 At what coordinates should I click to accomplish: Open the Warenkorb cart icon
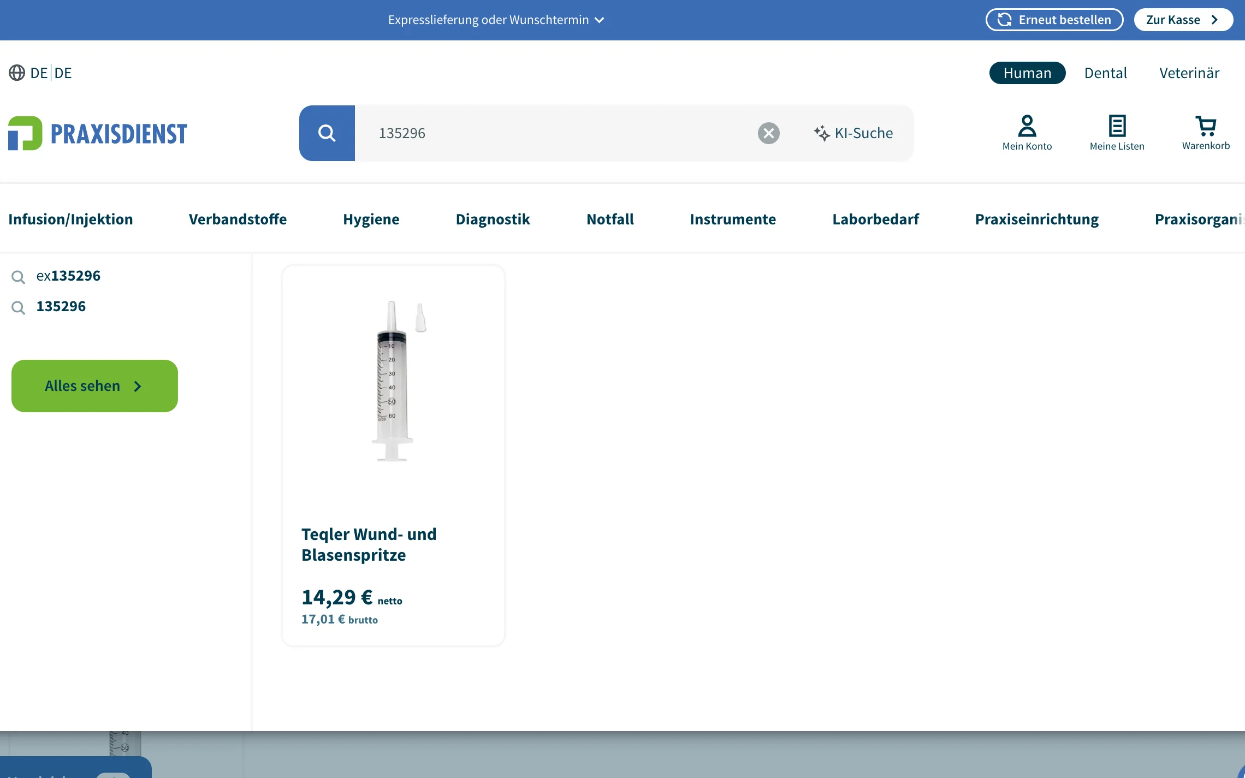[1206, 133]
